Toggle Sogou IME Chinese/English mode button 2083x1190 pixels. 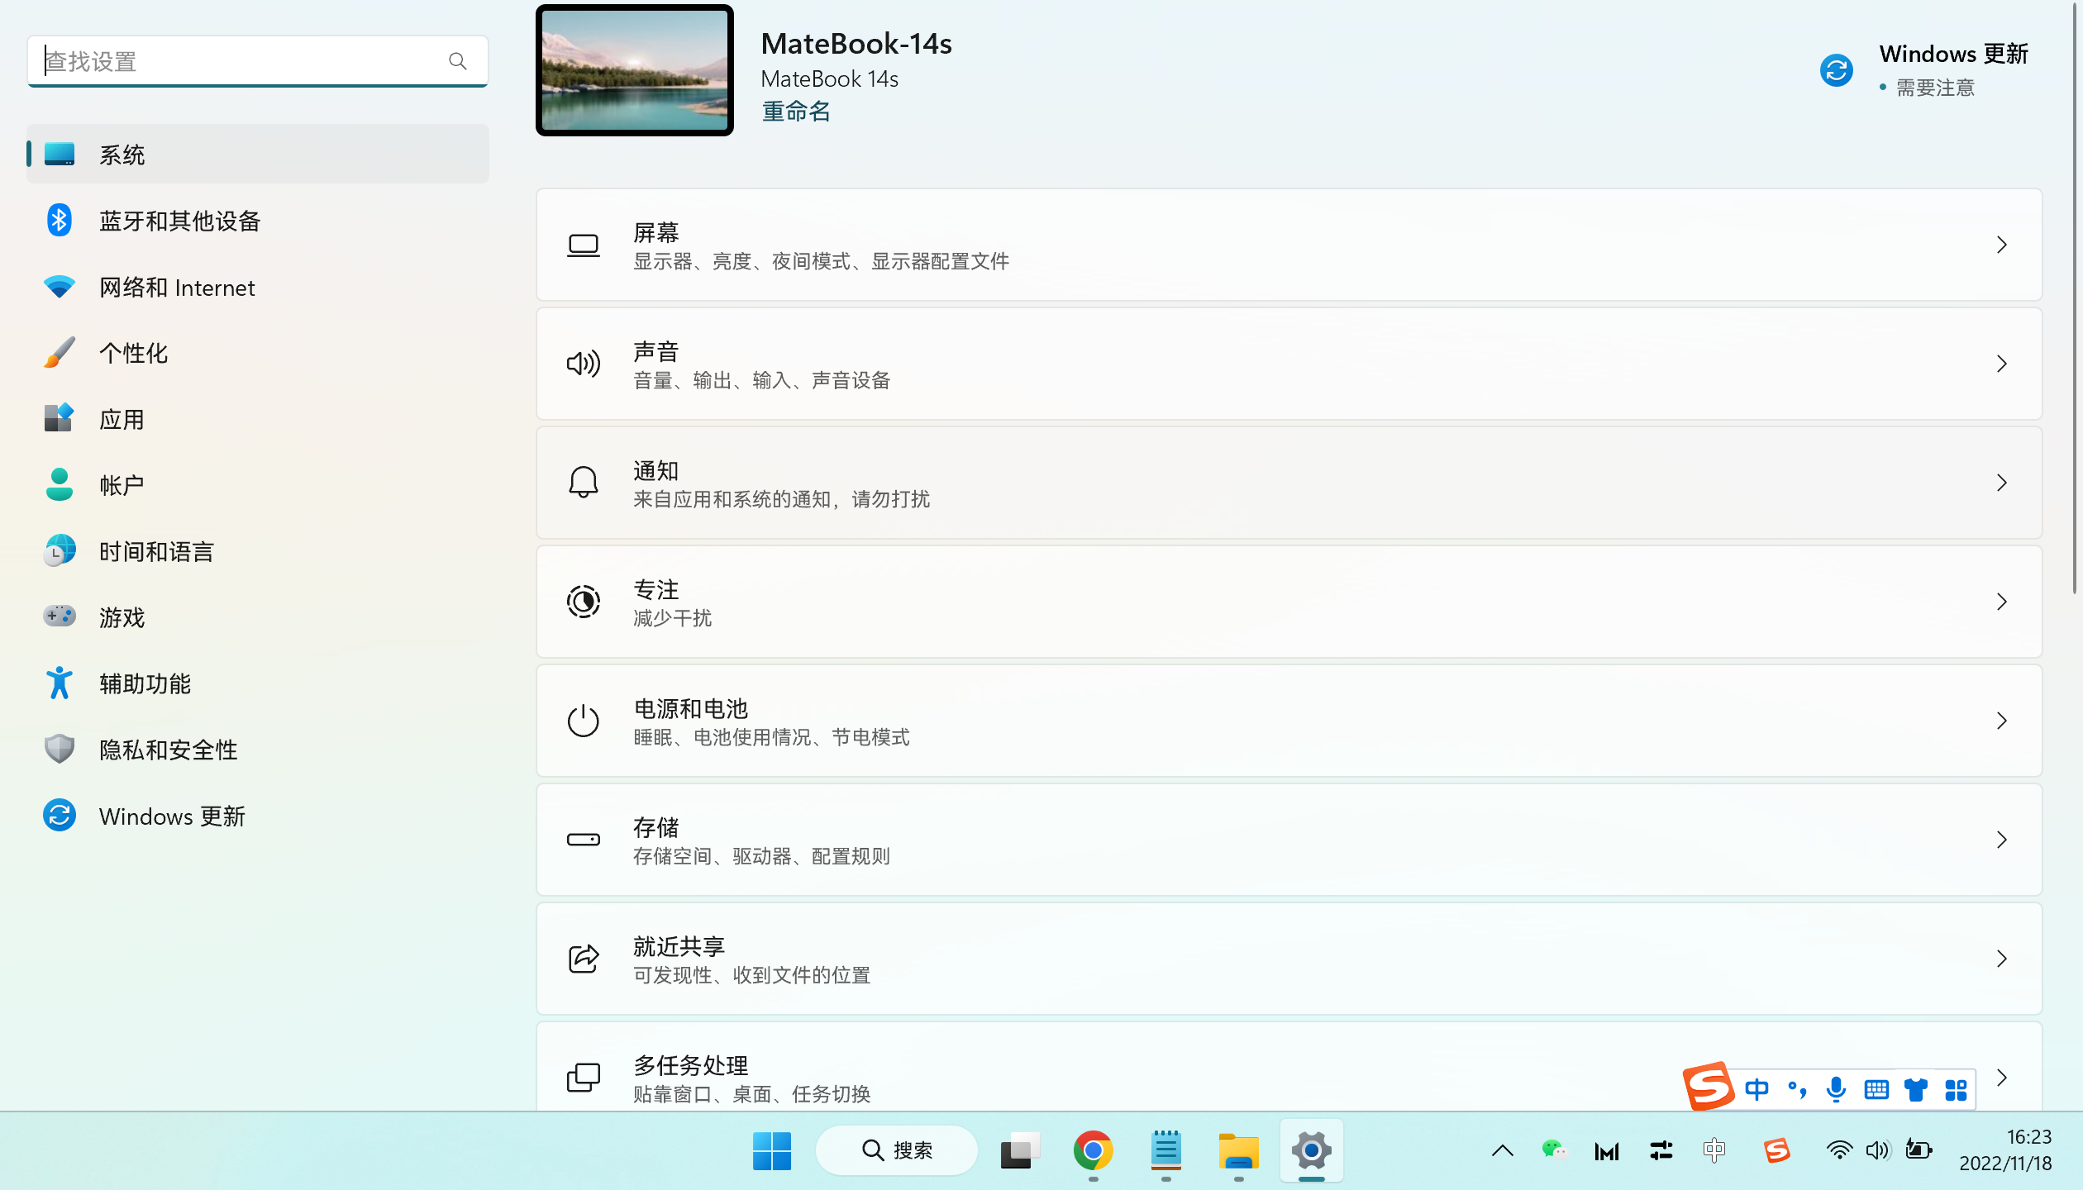coord(1756,1089)
